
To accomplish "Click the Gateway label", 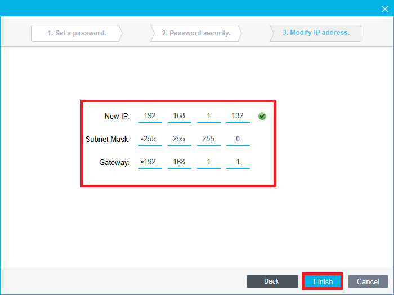I will click(x=115, y=162).
